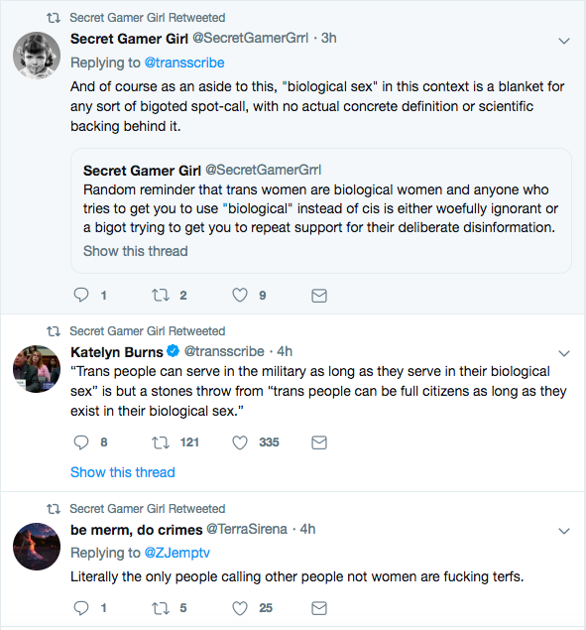Retweet the tweet with 2 retweets
Screen dimensions: 586x630
(161, 296)
